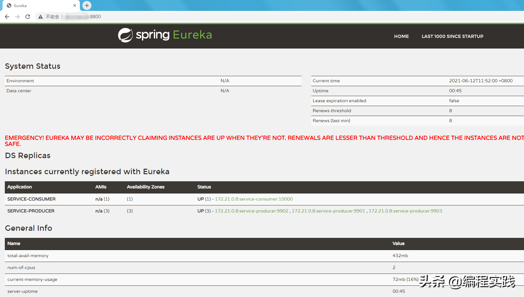Viewport: 524px width, 297px height.
Task: Open service-producer:9903 instance link
Action: click(x=405, y=211)
